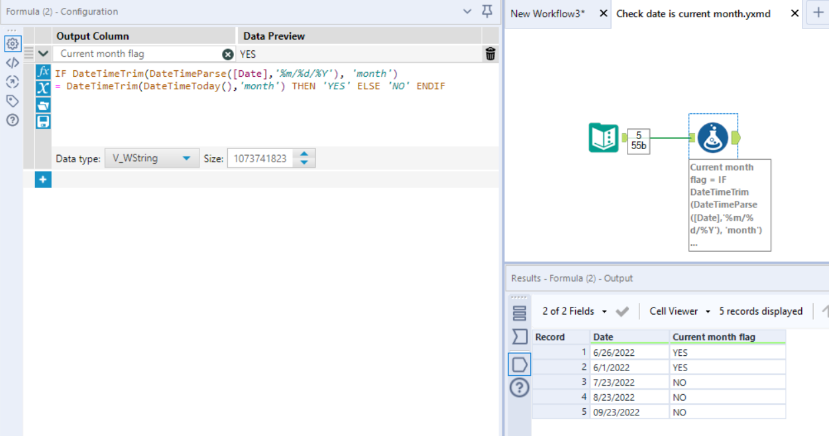Delete the expression using the trash button

pyautogui.click(x=489, y=54)
